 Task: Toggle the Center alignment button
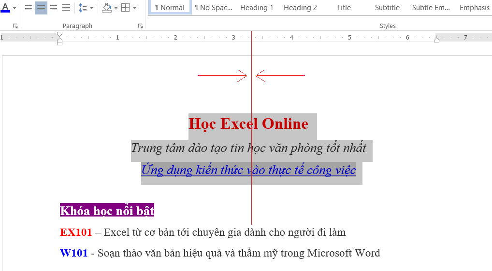click(x=41, y=8)
